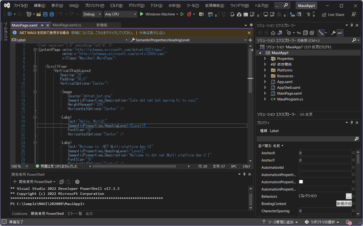Click the 今後は表示しない link
Viewport: 363px width, 226px height.
[152, 33]
